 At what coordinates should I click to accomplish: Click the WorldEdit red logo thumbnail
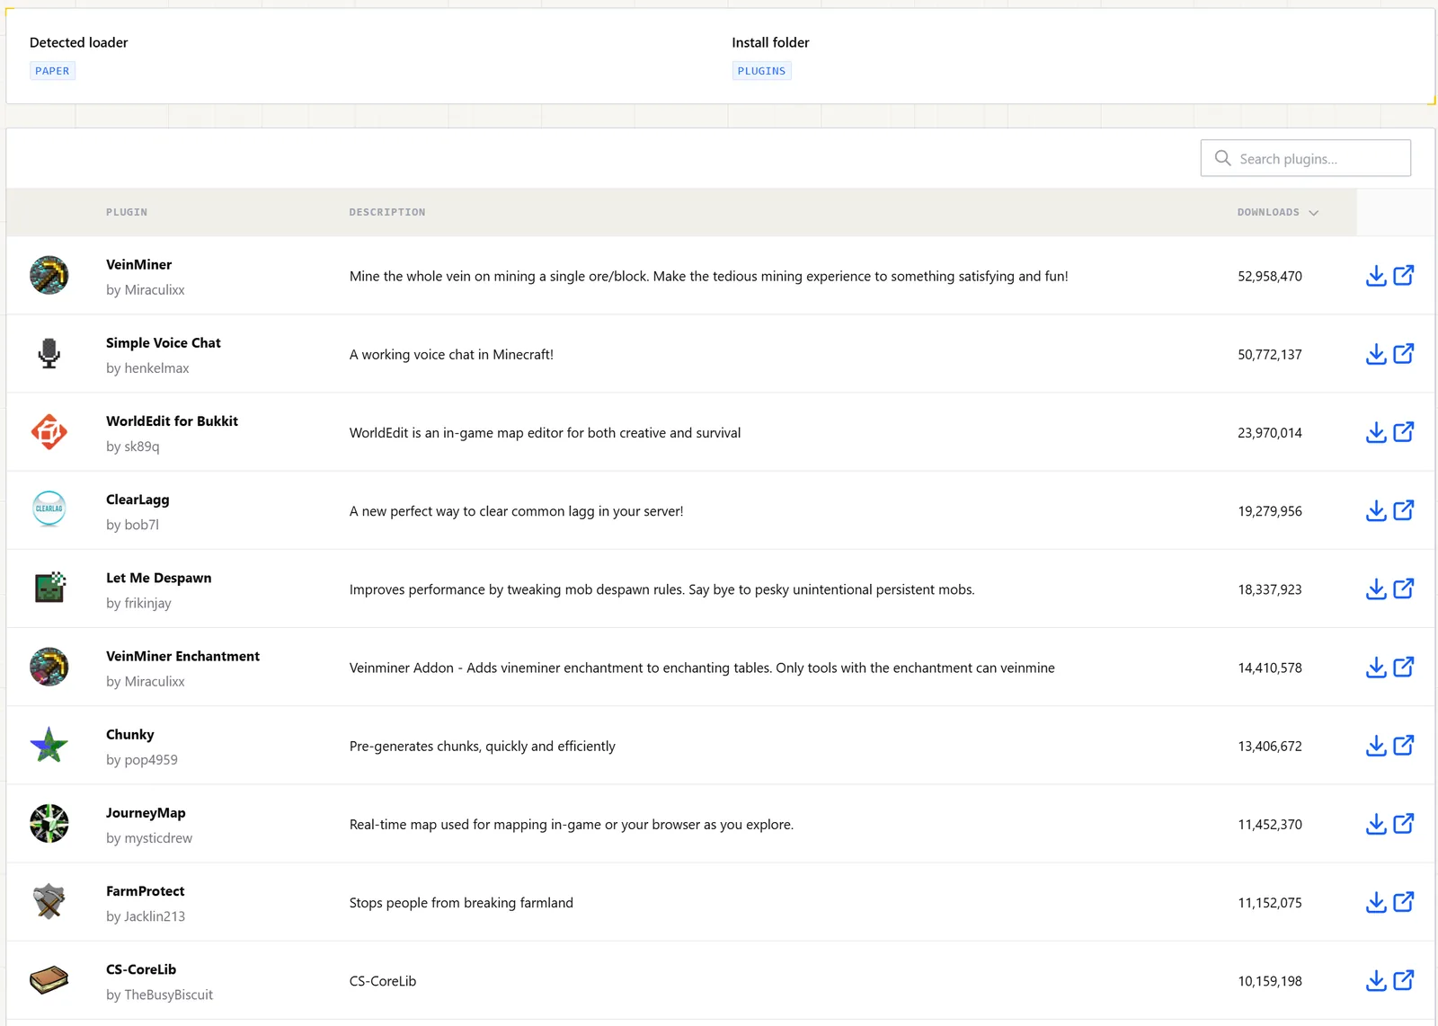[49, 432]
